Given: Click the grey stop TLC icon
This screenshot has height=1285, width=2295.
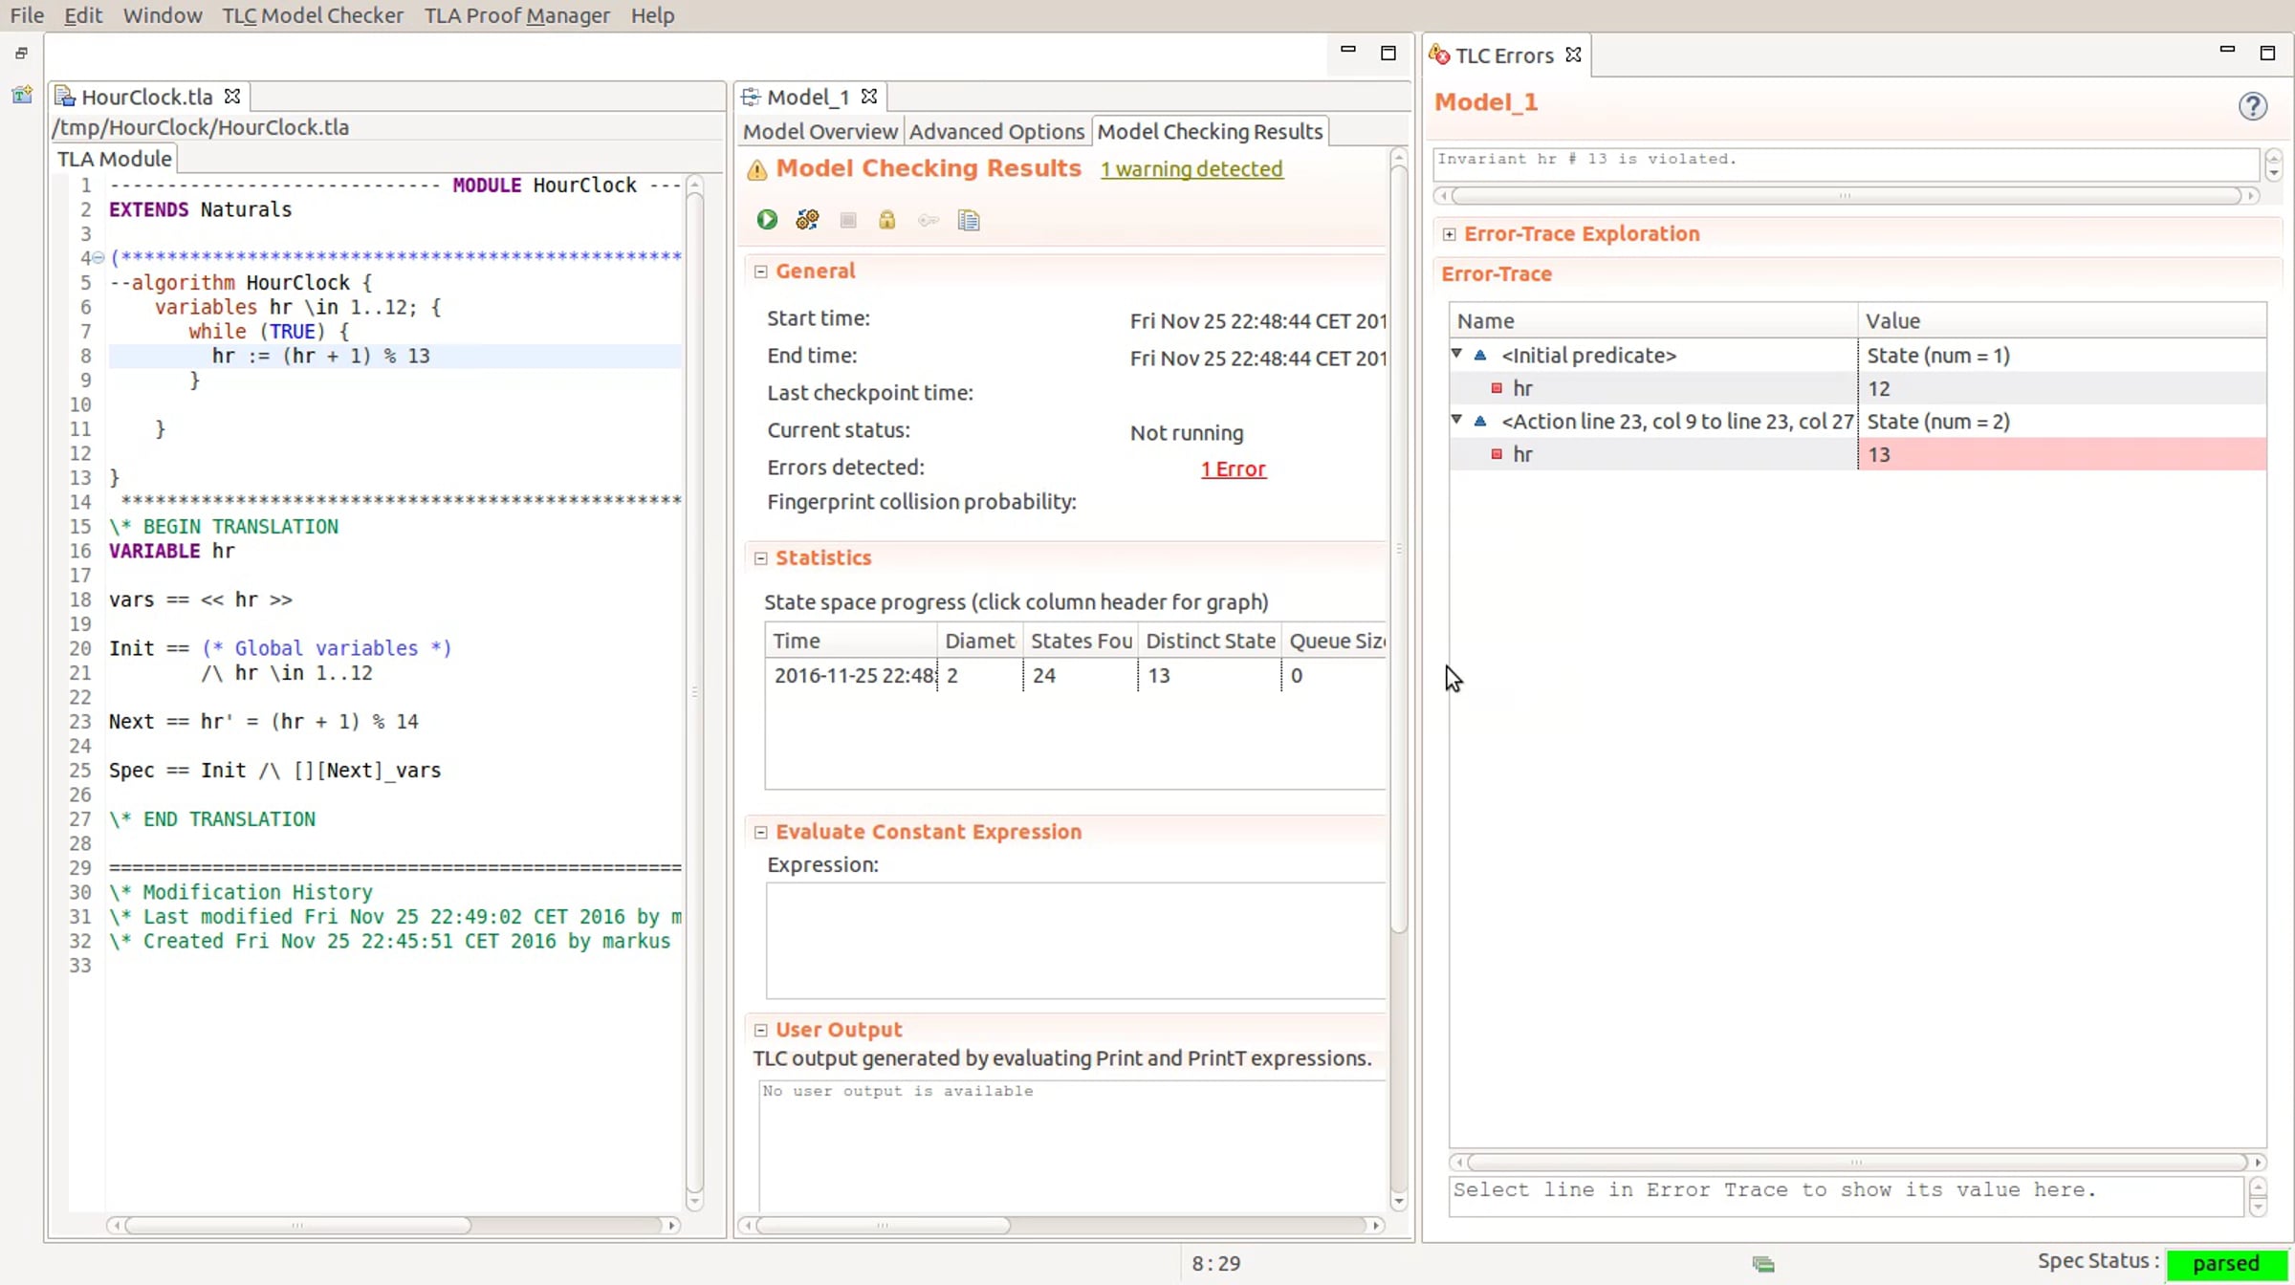Looking at the screenshot, I should [847, 220].
